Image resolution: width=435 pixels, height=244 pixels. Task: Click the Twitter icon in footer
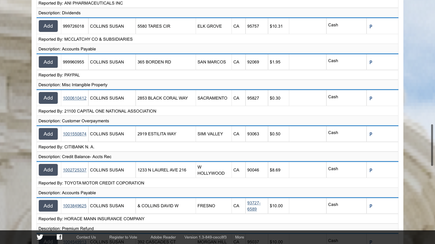click(x=40, y=237)
